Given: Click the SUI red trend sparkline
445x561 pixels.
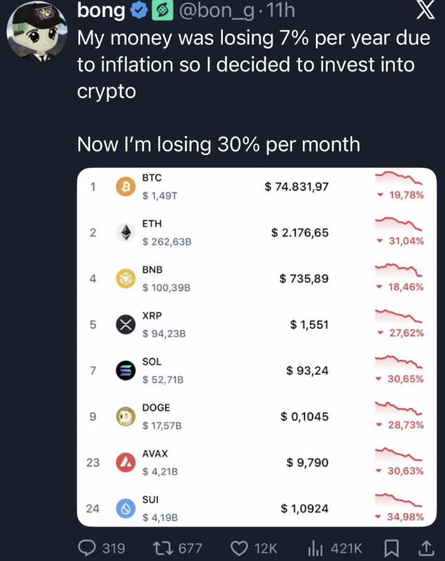Looking at the screenshot, I should point(399,500).
